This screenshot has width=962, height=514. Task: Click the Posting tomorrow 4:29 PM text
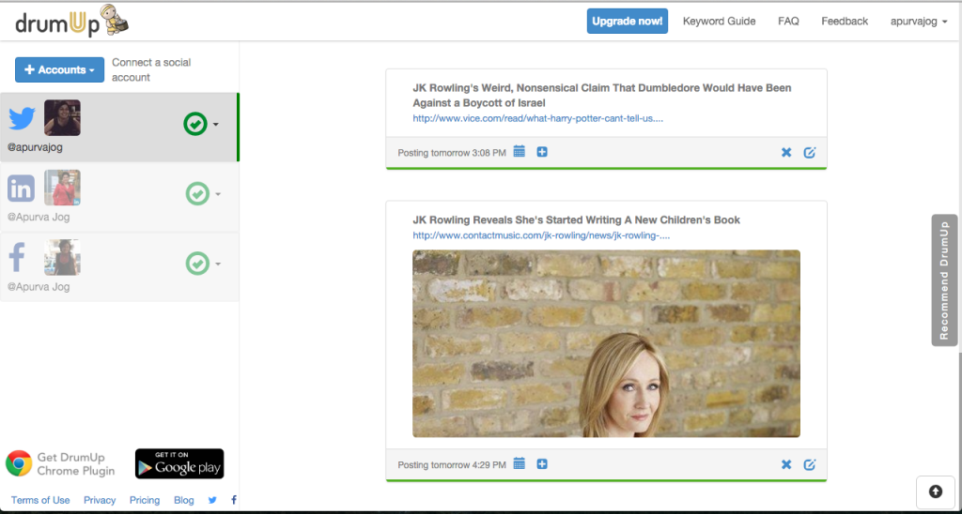coord(452,465)
